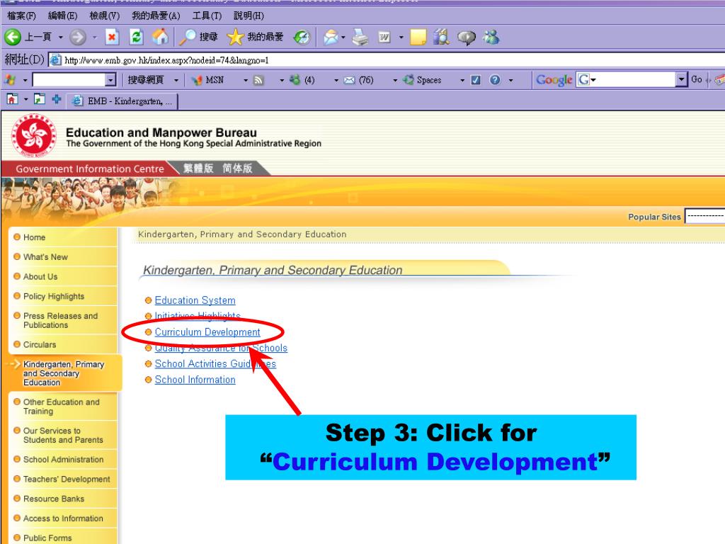Screen dimensions: 725x544
Task: Open Resource Banks in the sidebar
Action: point(54,499)
